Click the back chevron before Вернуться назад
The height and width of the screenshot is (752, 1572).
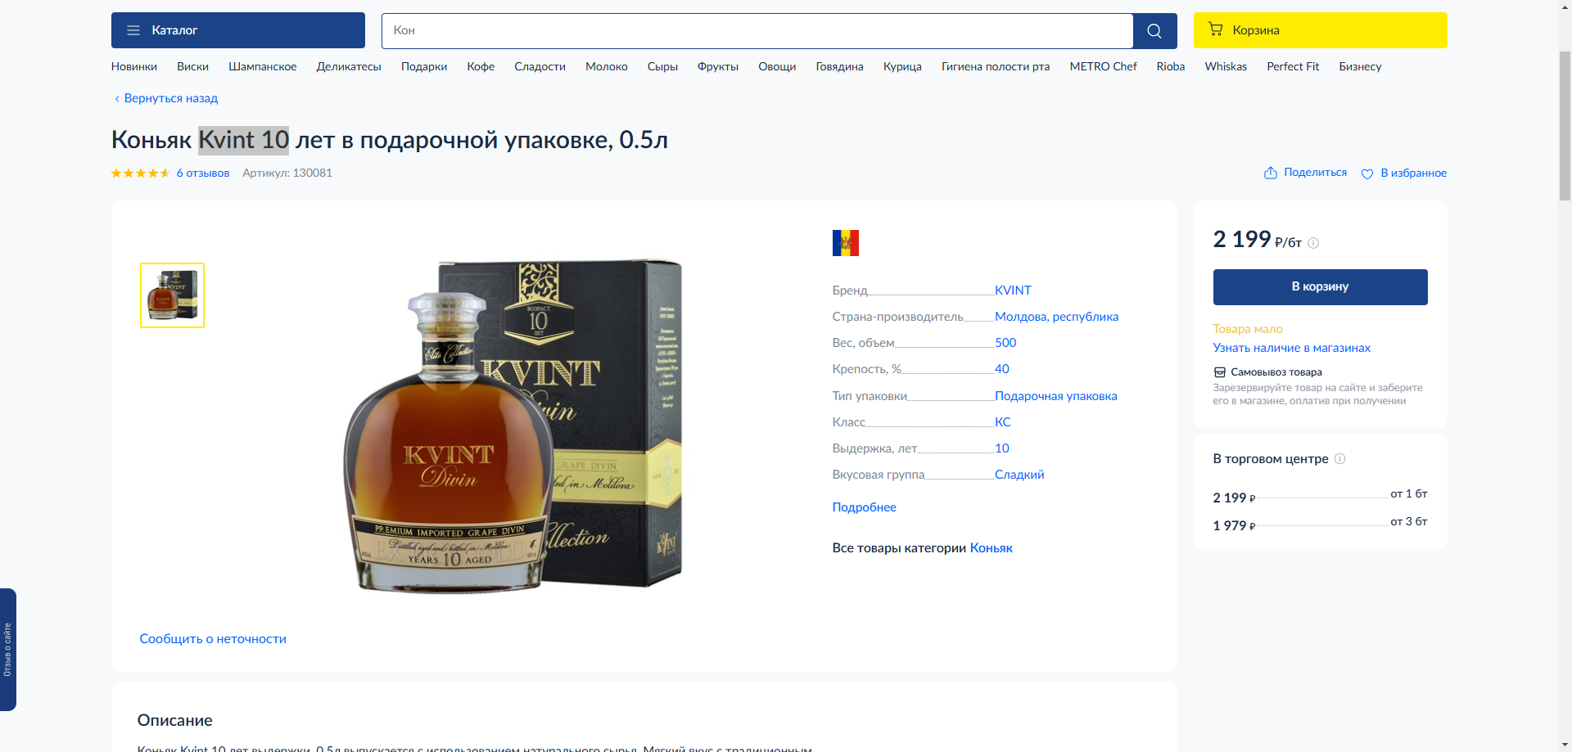[x=117, y=99]
